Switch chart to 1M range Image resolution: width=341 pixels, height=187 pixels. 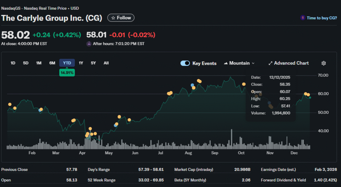[x=39, y=63]
